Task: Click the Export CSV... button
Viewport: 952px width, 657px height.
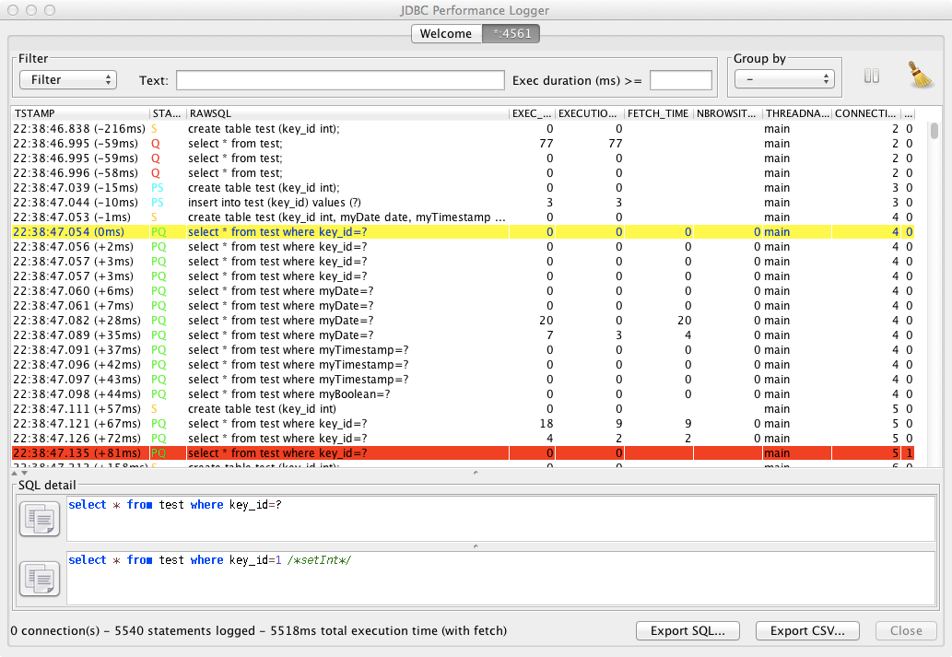Action: [x=807, y=631]
